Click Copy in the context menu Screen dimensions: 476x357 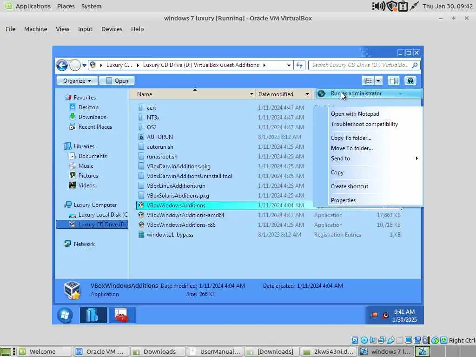(x=337, y=172)
